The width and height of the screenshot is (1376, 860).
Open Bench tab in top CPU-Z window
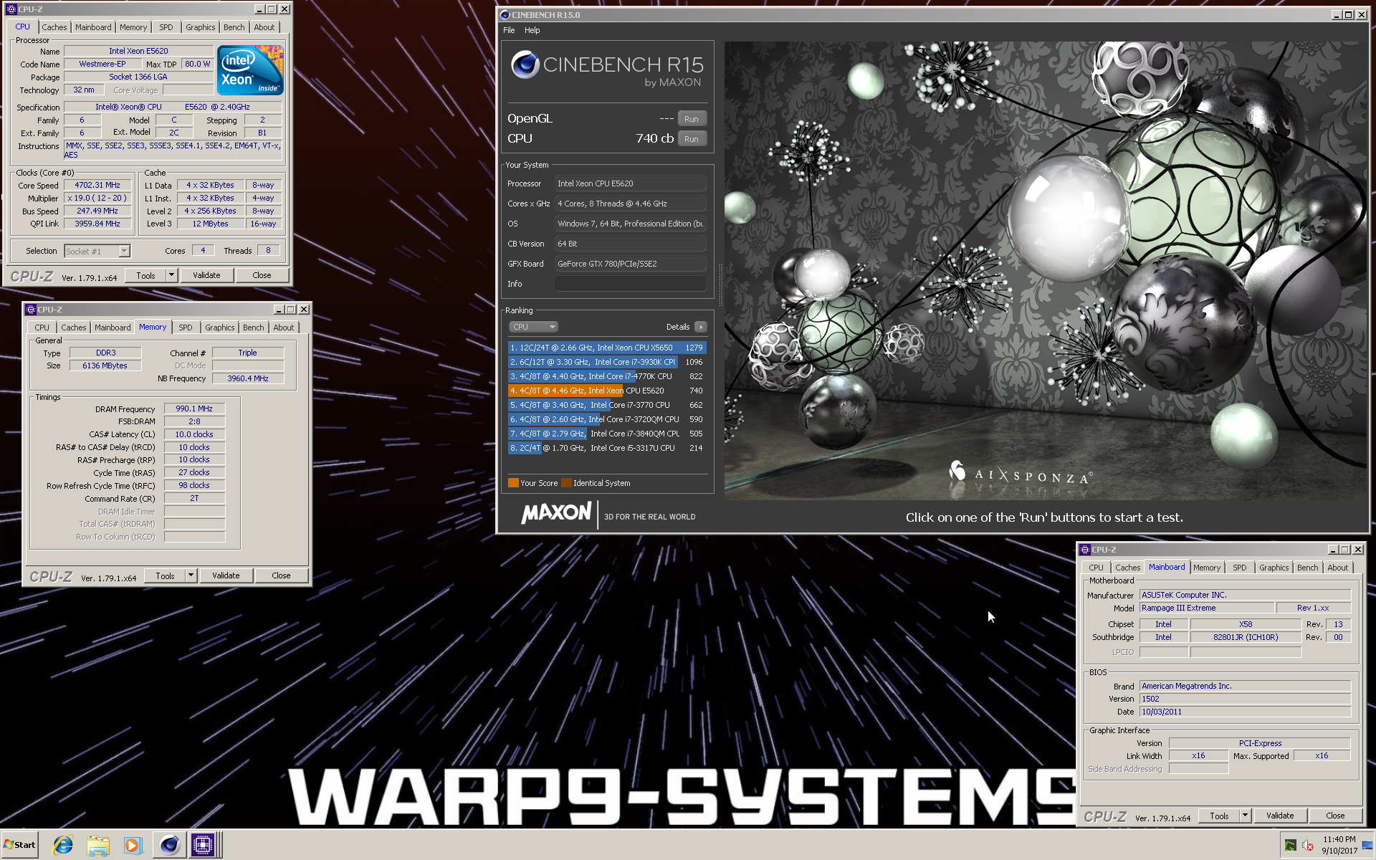(x=234, y=27)
